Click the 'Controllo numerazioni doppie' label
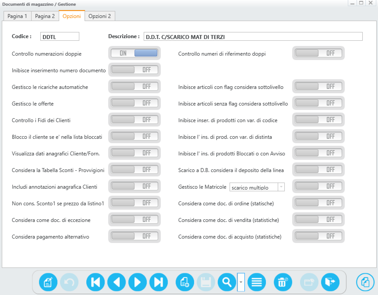378x295 pixels. click(47, 54)
